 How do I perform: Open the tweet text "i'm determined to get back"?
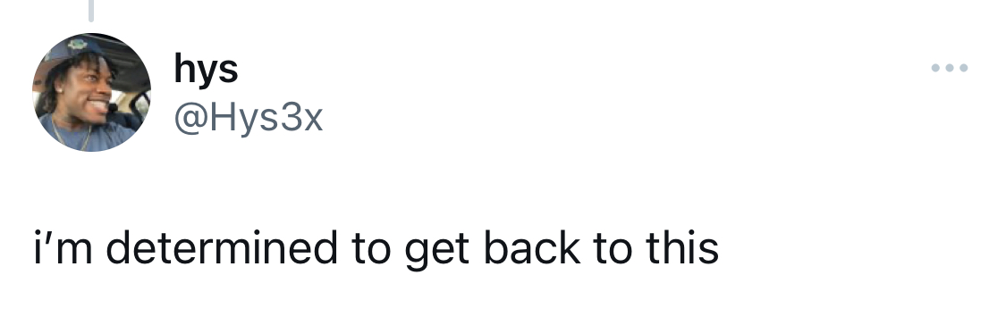coord(308,249)
